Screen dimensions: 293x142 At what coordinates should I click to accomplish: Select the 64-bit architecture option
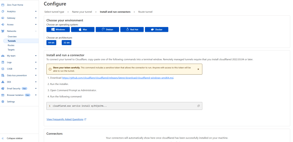[x=51, y=42]
